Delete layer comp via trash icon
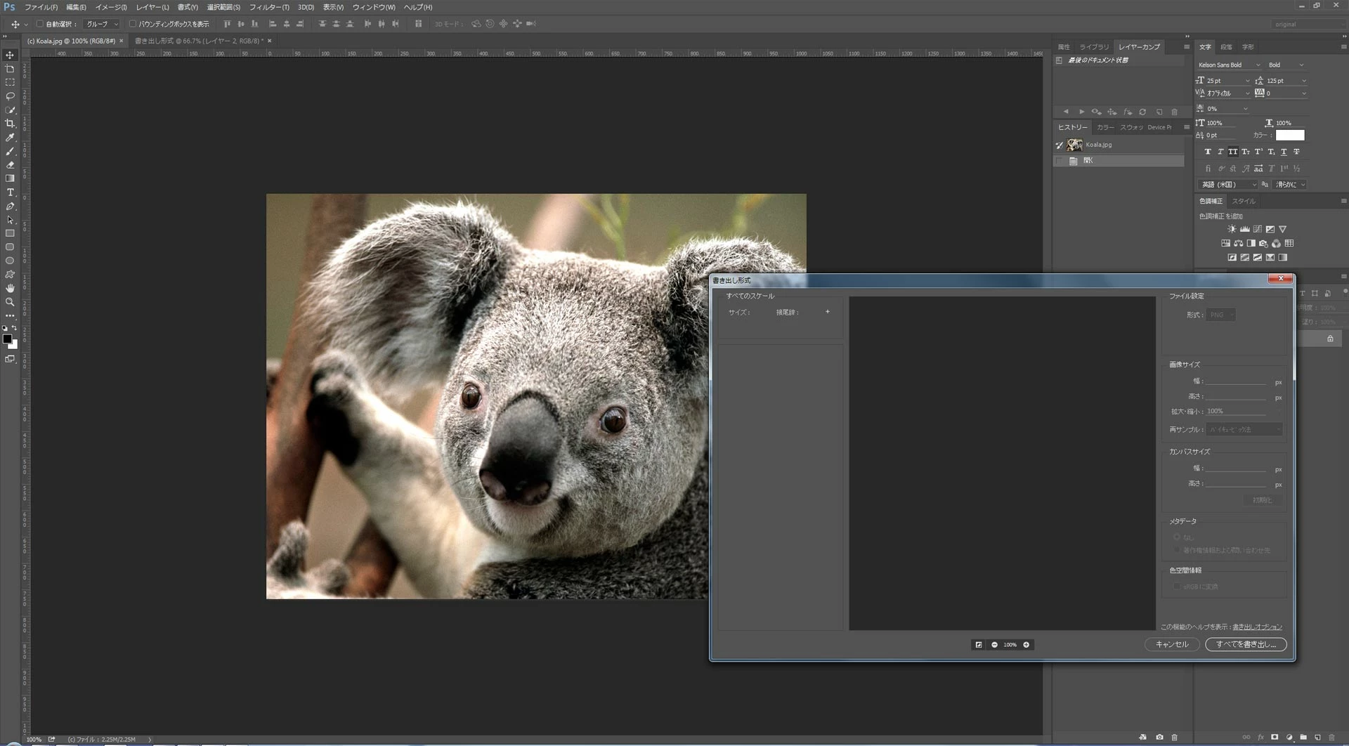The height and width of the screenshot is (746, 1349). 1174,112
